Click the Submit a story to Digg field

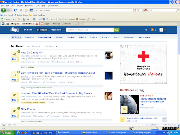coord(90,30)
